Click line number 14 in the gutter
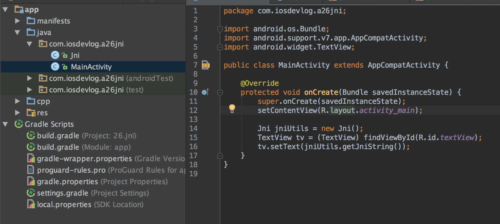This screenshot has width=500, height=224. coord(193,129)
